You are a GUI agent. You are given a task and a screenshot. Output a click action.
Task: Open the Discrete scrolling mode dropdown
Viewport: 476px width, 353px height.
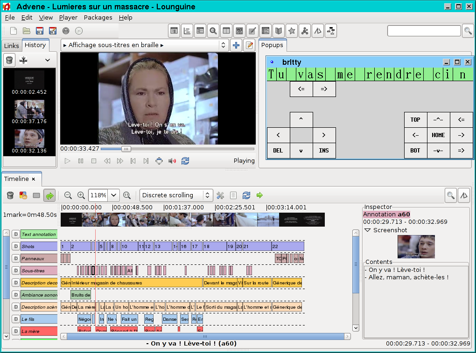[x=176, y=195]
